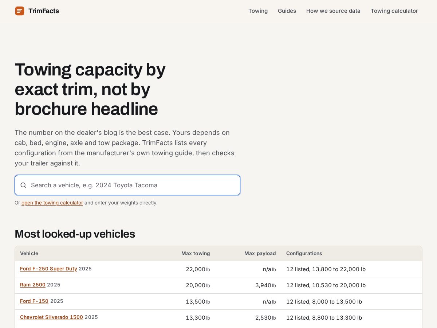Open the Guides nav item
The width and height of the screenshot is (437, 328).
(287, 11)
